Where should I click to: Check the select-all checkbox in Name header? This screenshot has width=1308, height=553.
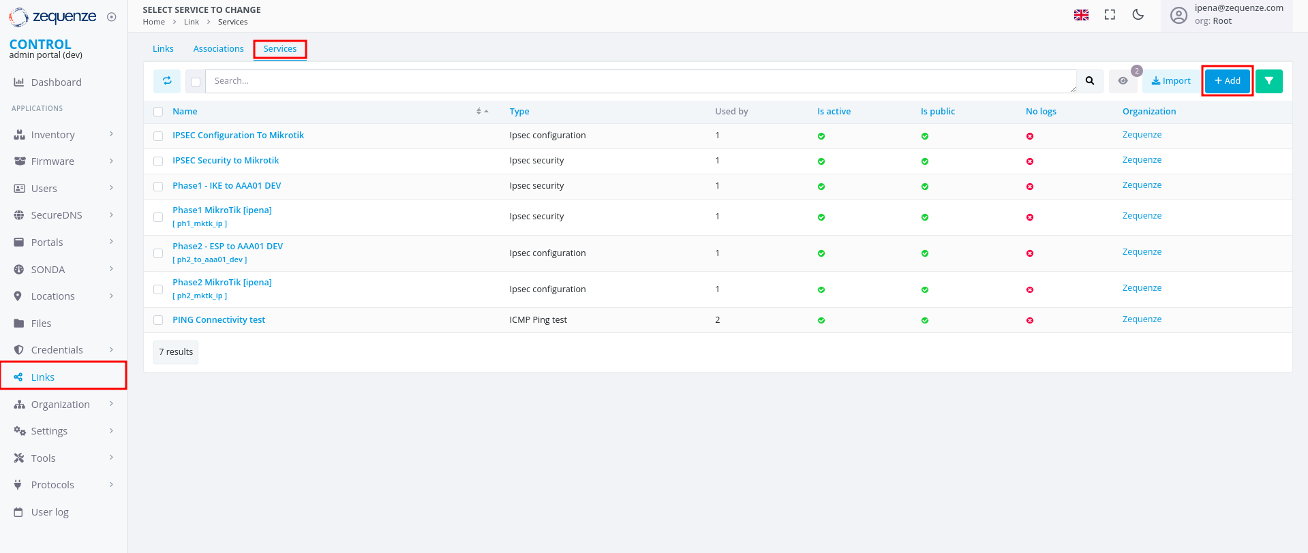(x=158, y=112)
